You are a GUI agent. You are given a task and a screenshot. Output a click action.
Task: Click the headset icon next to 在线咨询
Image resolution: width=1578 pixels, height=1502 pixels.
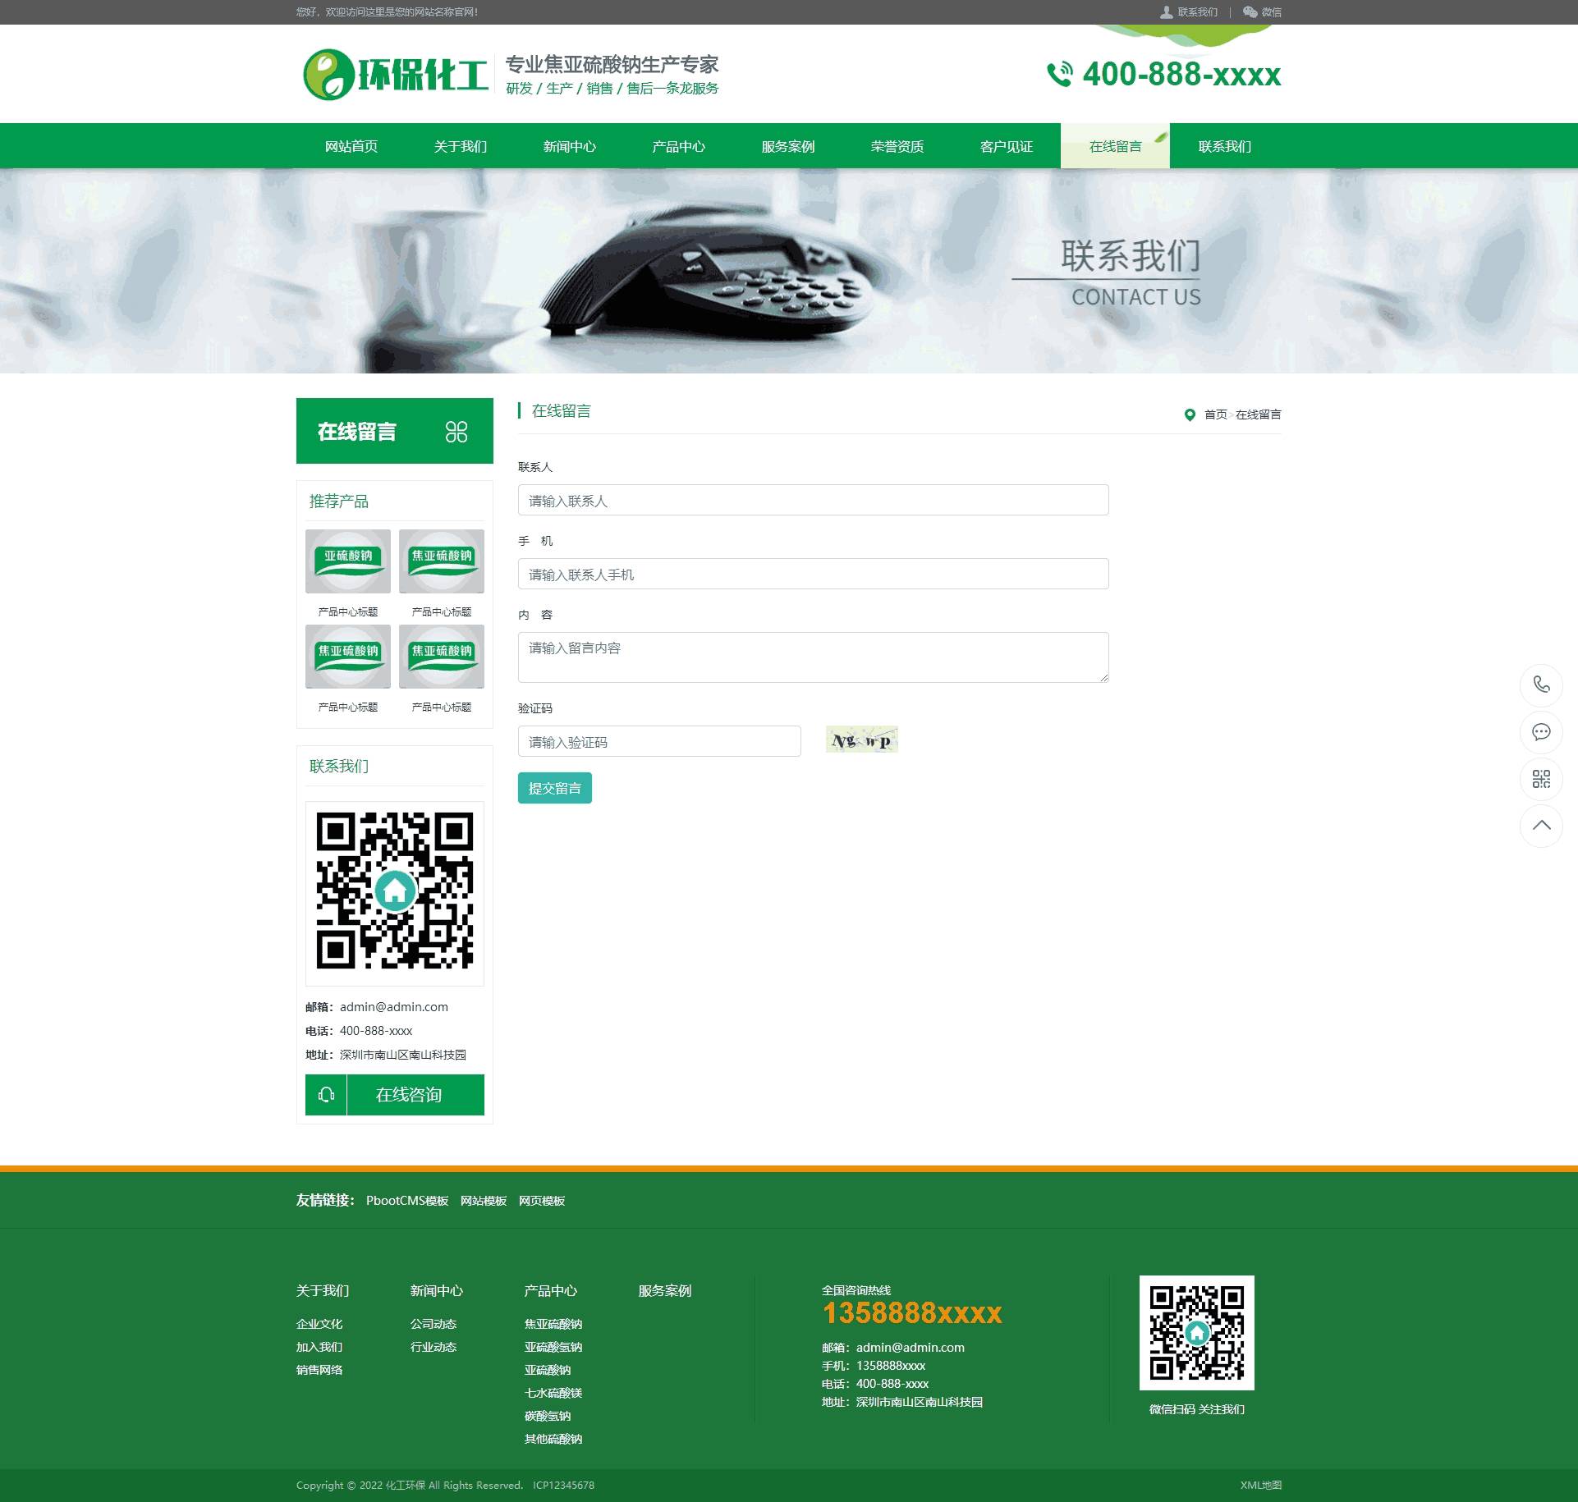326,1095
